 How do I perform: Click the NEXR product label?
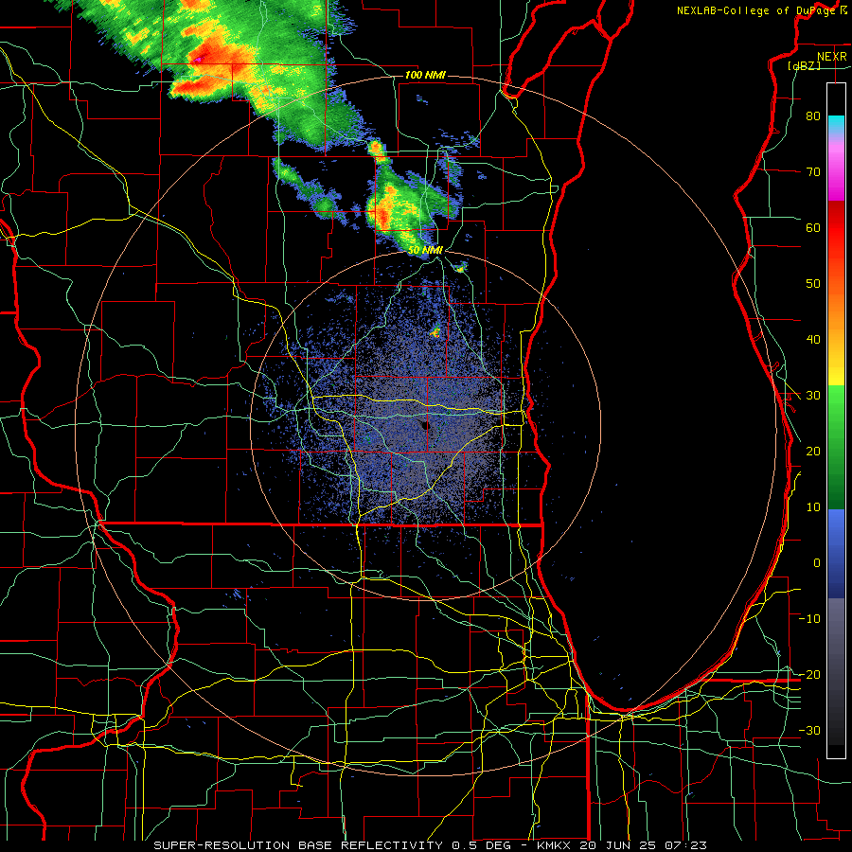[x=831, y=57]
